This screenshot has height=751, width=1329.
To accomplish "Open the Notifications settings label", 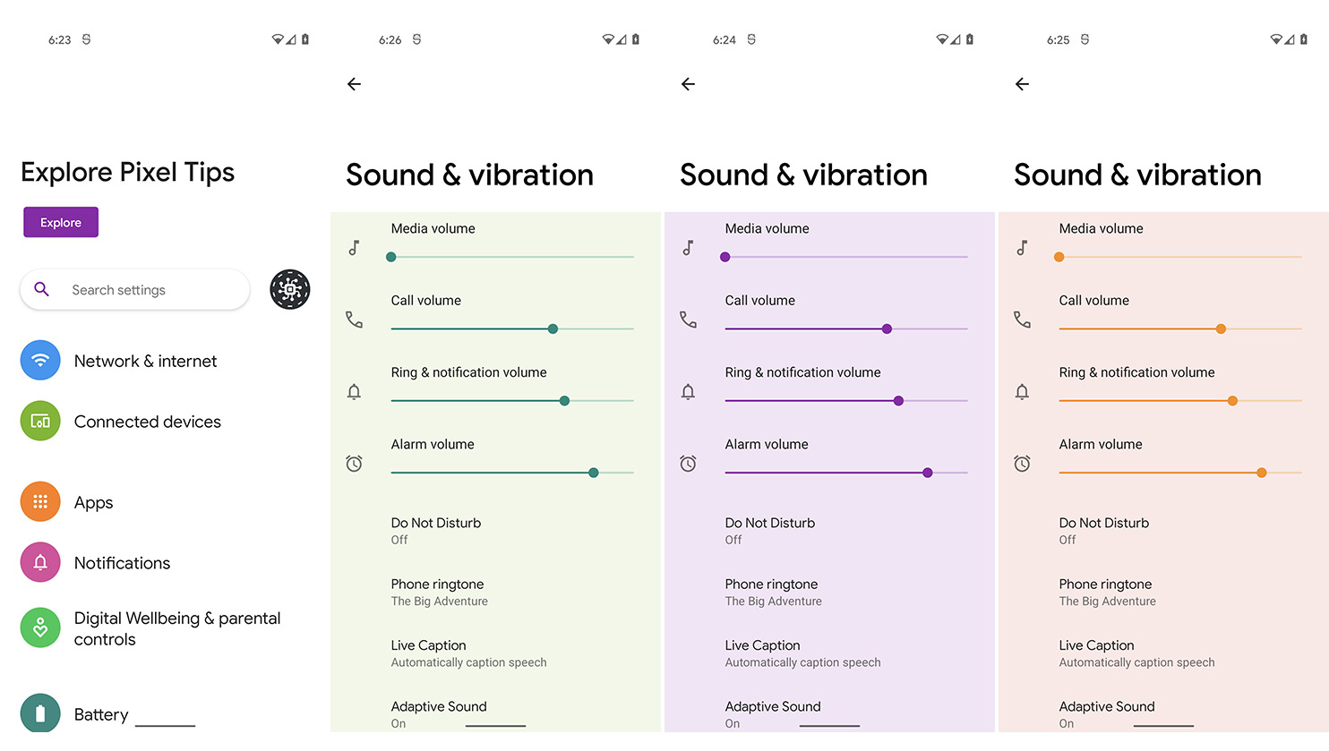I will point(122,563).
